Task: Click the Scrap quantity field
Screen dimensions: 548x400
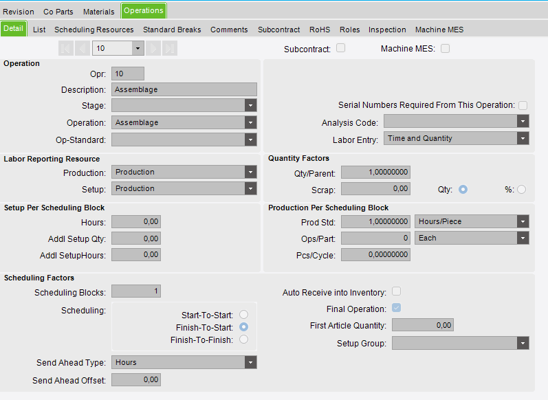Action: 375,188
